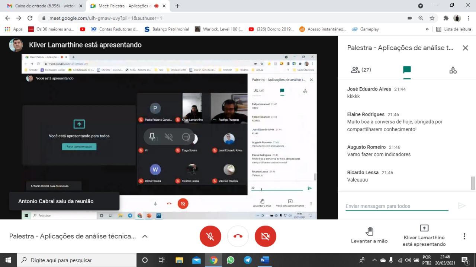Image resolution: width=476 pixels, height=267 pixels.
Task: Expand bookmarks overflow chevron
Action: pos(427,29)
